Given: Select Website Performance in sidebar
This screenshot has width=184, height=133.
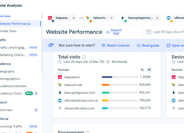Looking at the screenshot, I should 20,24.
